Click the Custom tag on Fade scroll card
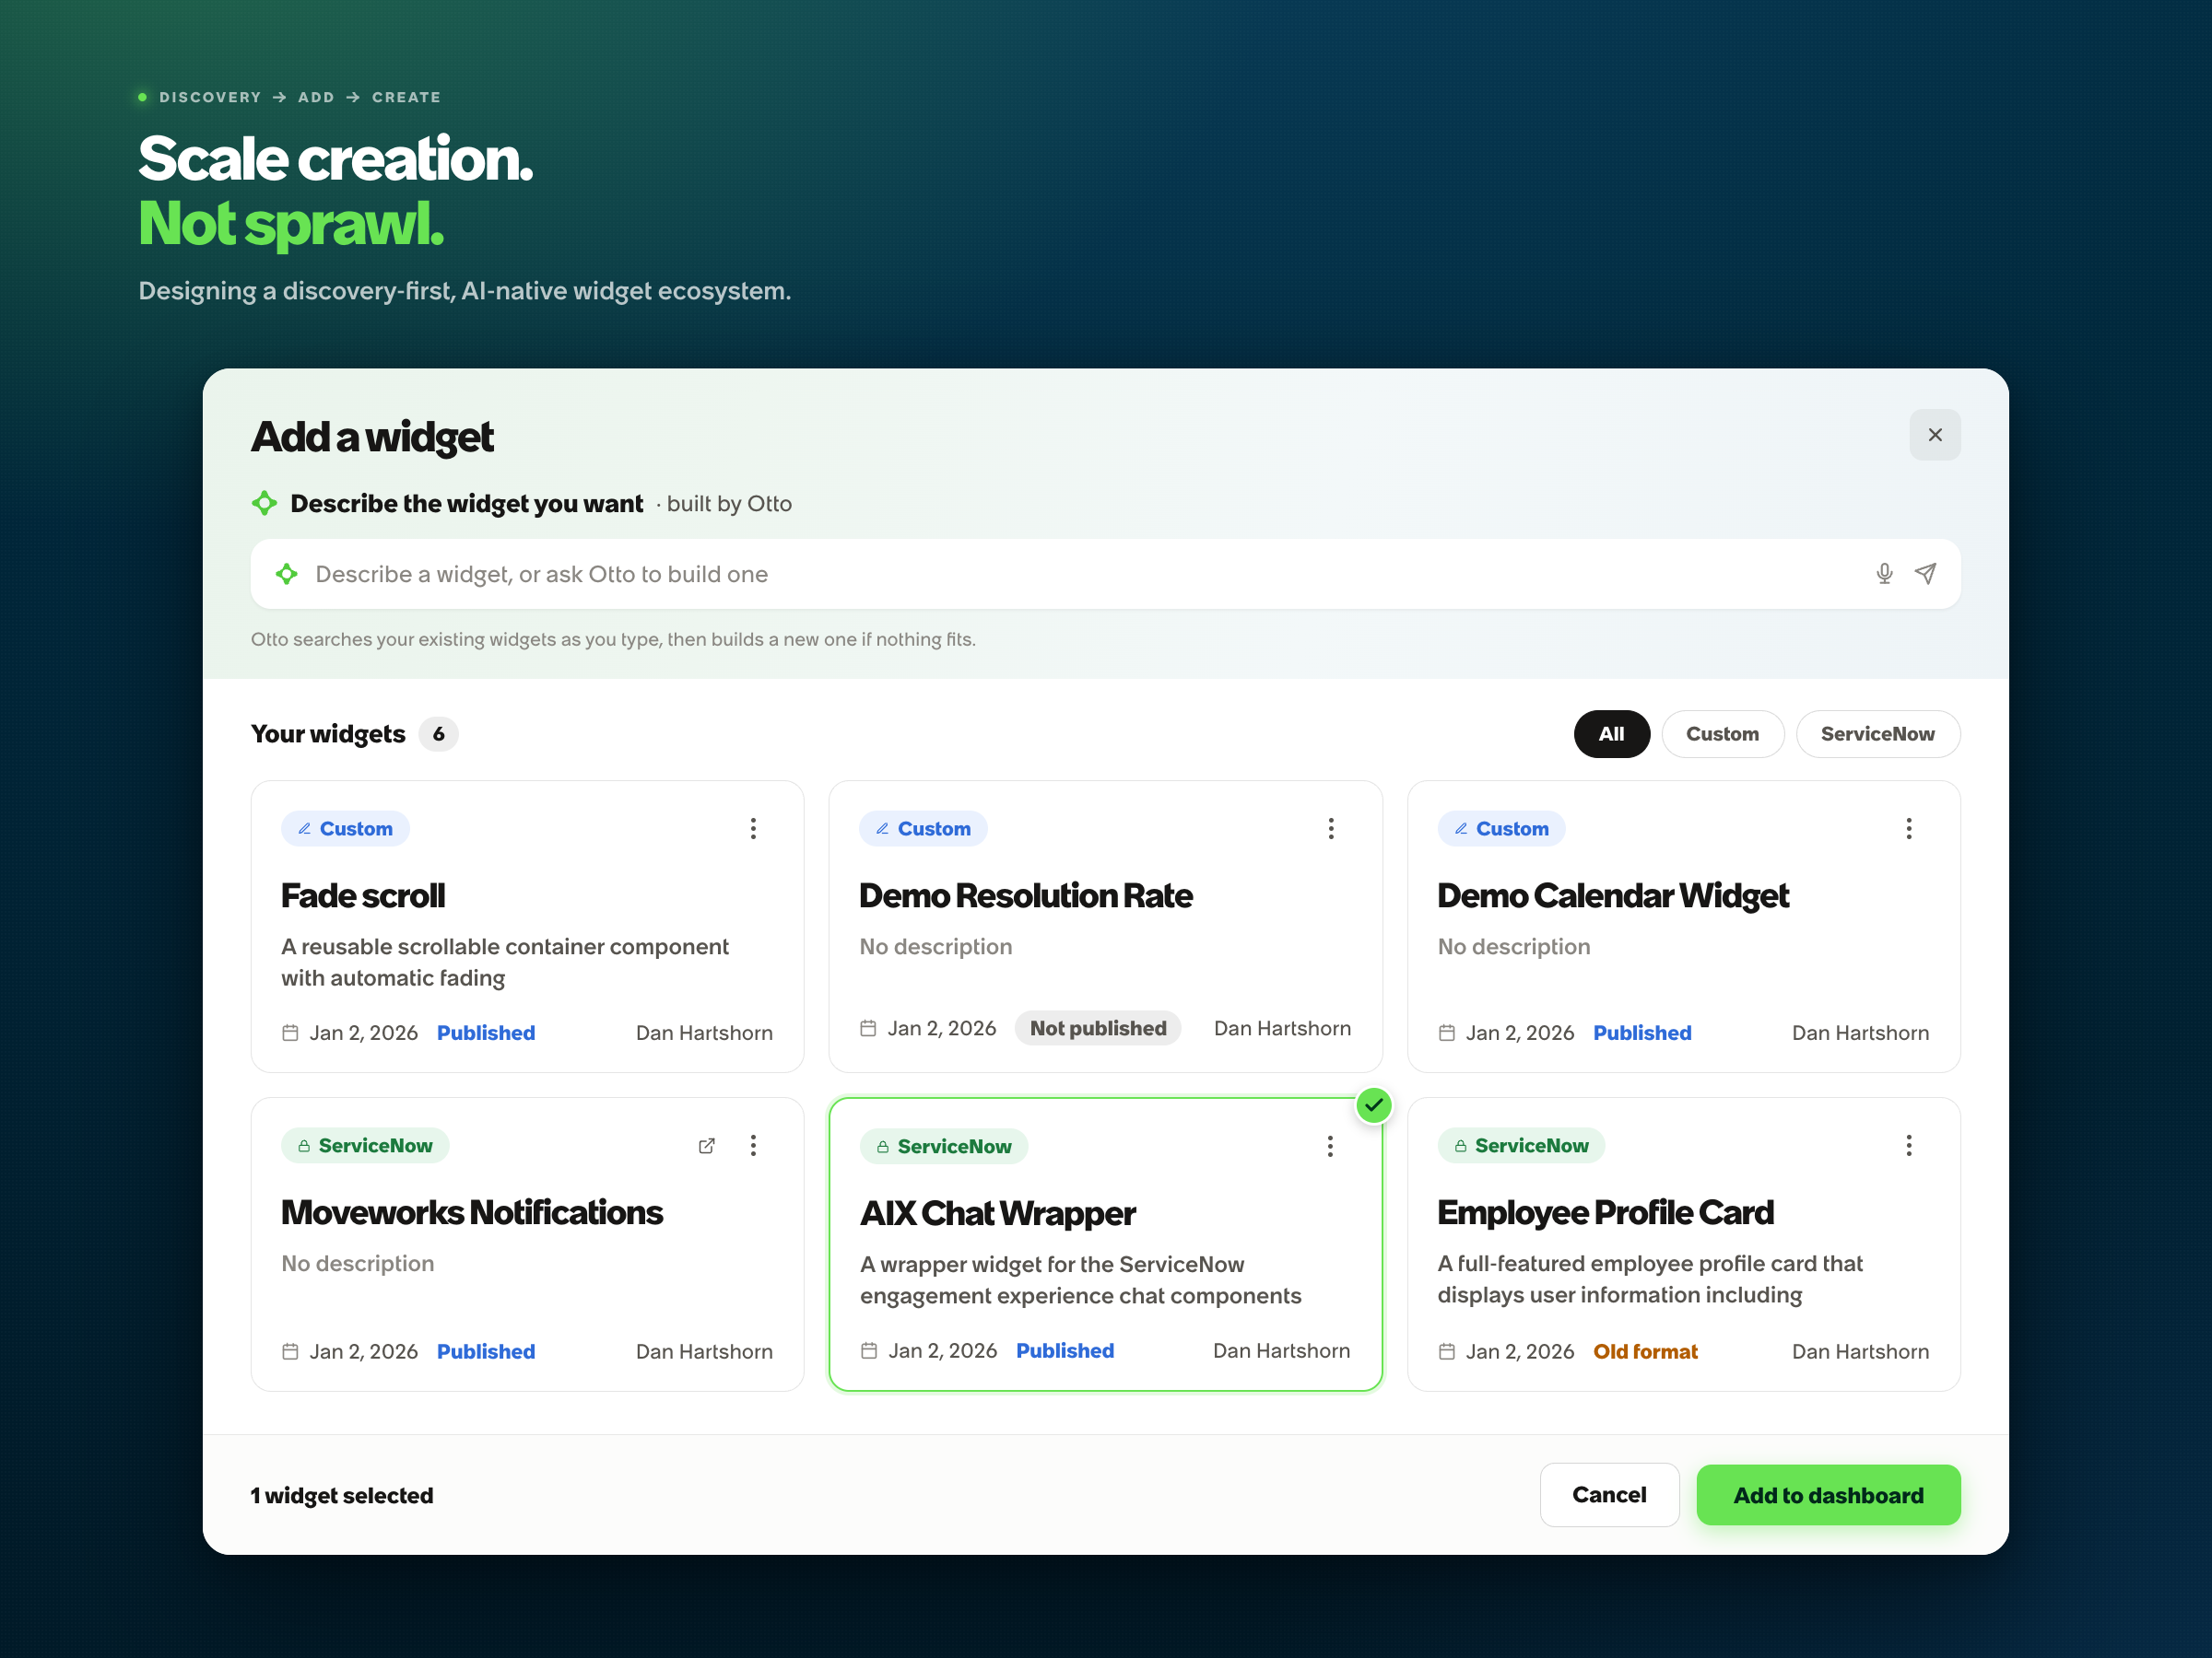The image size is (2212, 1658). tap(345, 828)
